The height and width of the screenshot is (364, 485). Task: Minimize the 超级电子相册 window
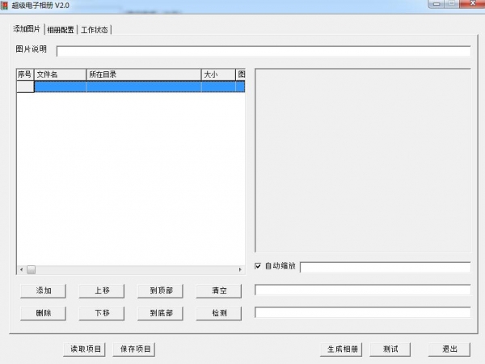[x=436, y=4]
